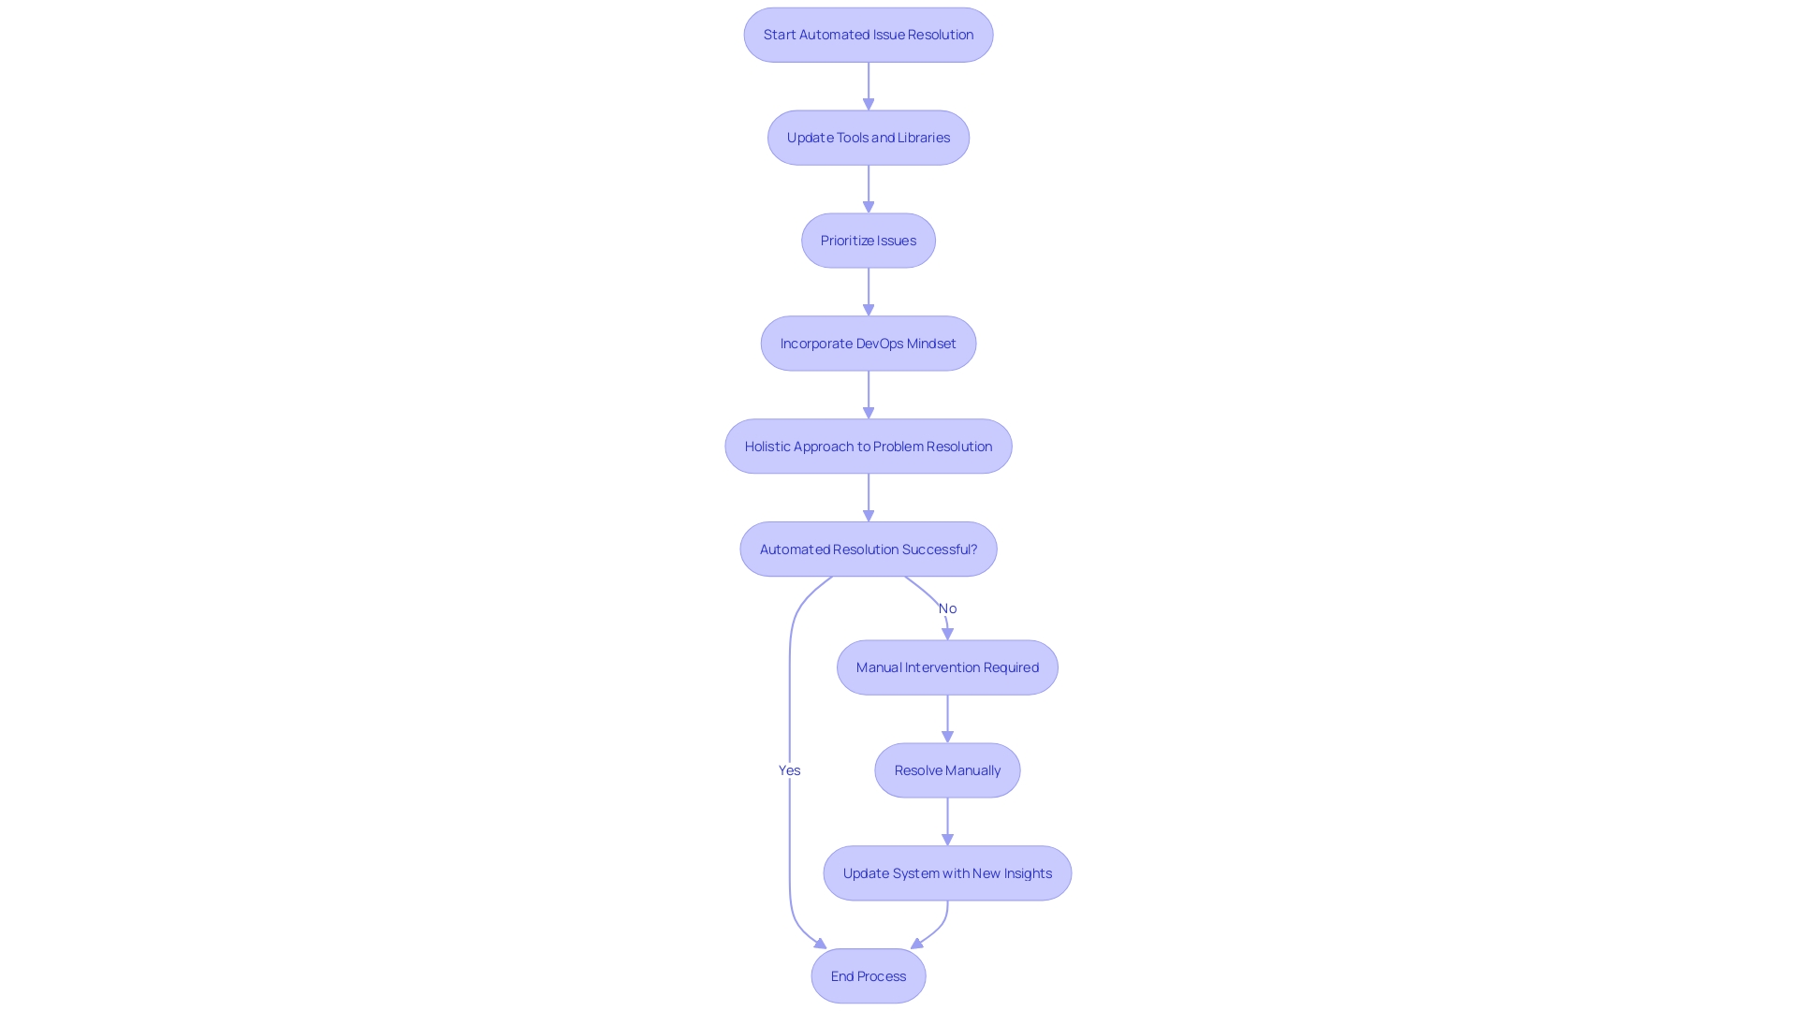This screenshot has width=1797, height=1011.
Task: Expand the flowchart connection between nodes
Action: point(869,85)
